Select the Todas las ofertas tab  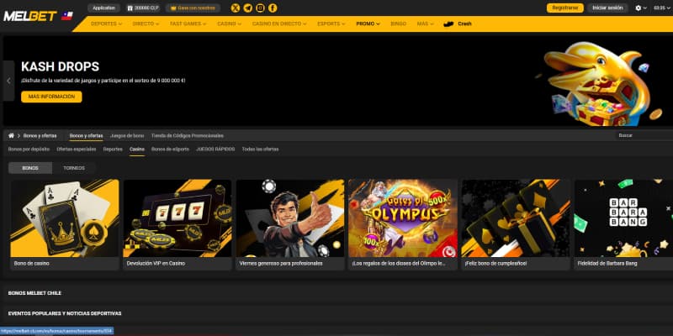pos(260,149)
